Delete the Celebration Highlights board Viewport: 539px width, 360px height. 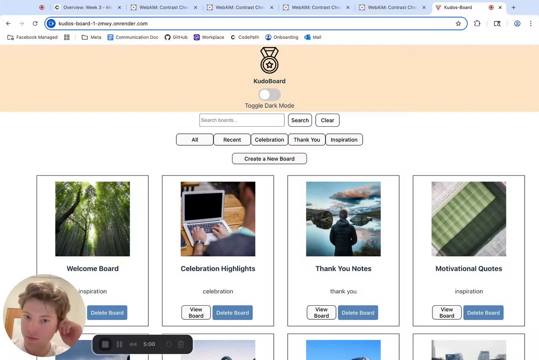(232, 312)
